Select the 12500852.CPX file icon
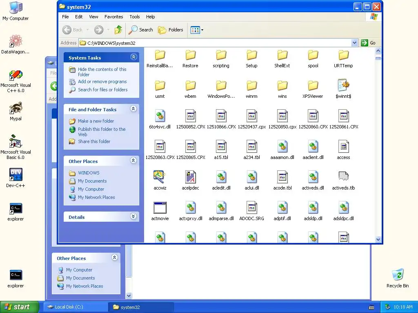The height and width of the screenshot is (313, 418). pos(191,116)
